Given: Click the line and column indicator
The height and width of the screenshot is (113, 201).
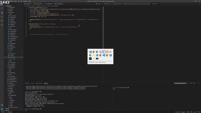Looking at the screenshot, I should coord(178,112).
